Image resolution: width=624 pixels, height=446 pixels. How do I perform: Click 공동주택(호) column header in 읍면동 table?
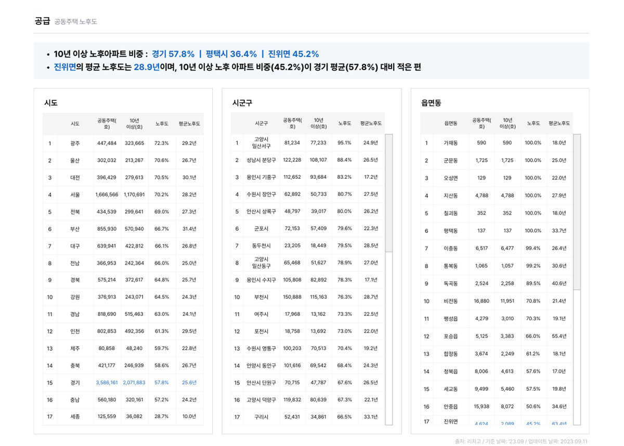482,123
